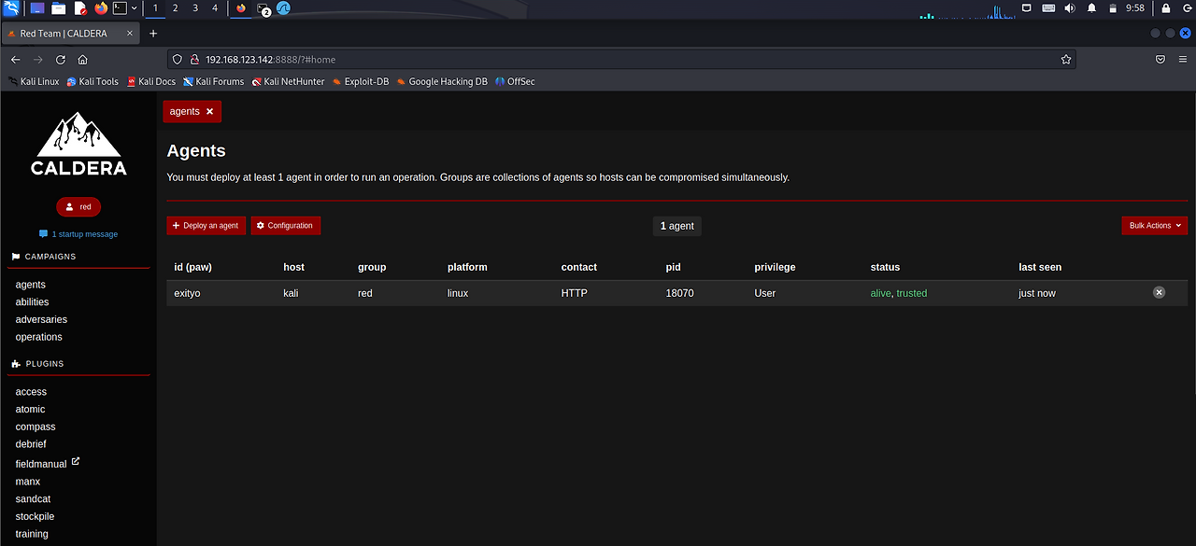Open the atomic plugin
This screenshot has height=546, width=1196.
tap(30, 410)
